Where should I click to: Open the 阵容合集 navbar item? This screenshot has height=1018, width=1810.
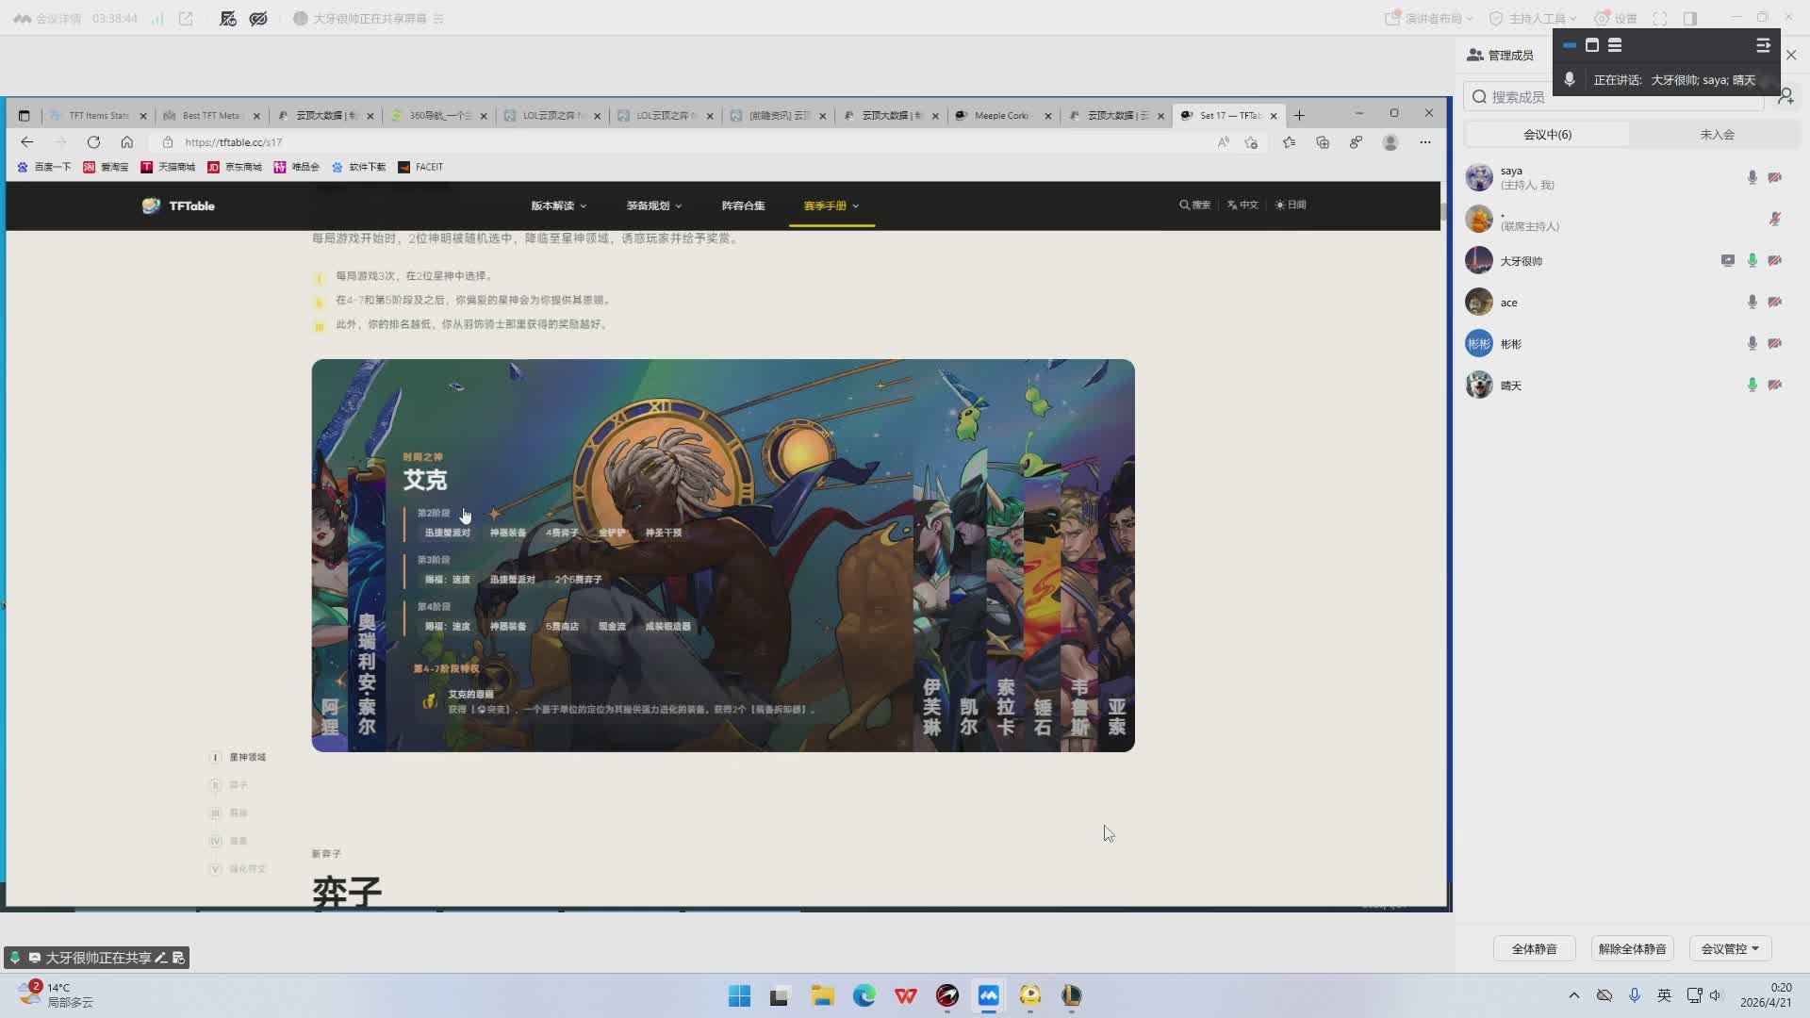(743, 205)
